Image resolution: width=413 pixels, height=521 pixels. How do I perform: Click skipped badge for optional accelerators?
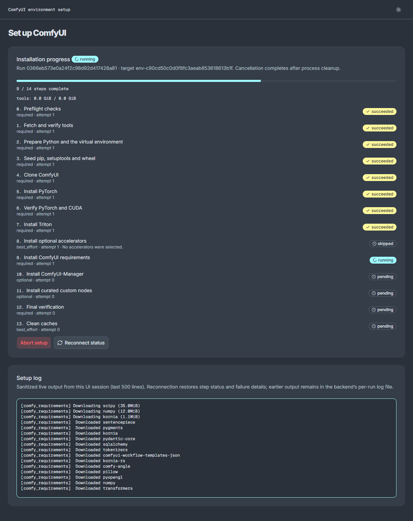pyautogui.click(x=383, y=244)
